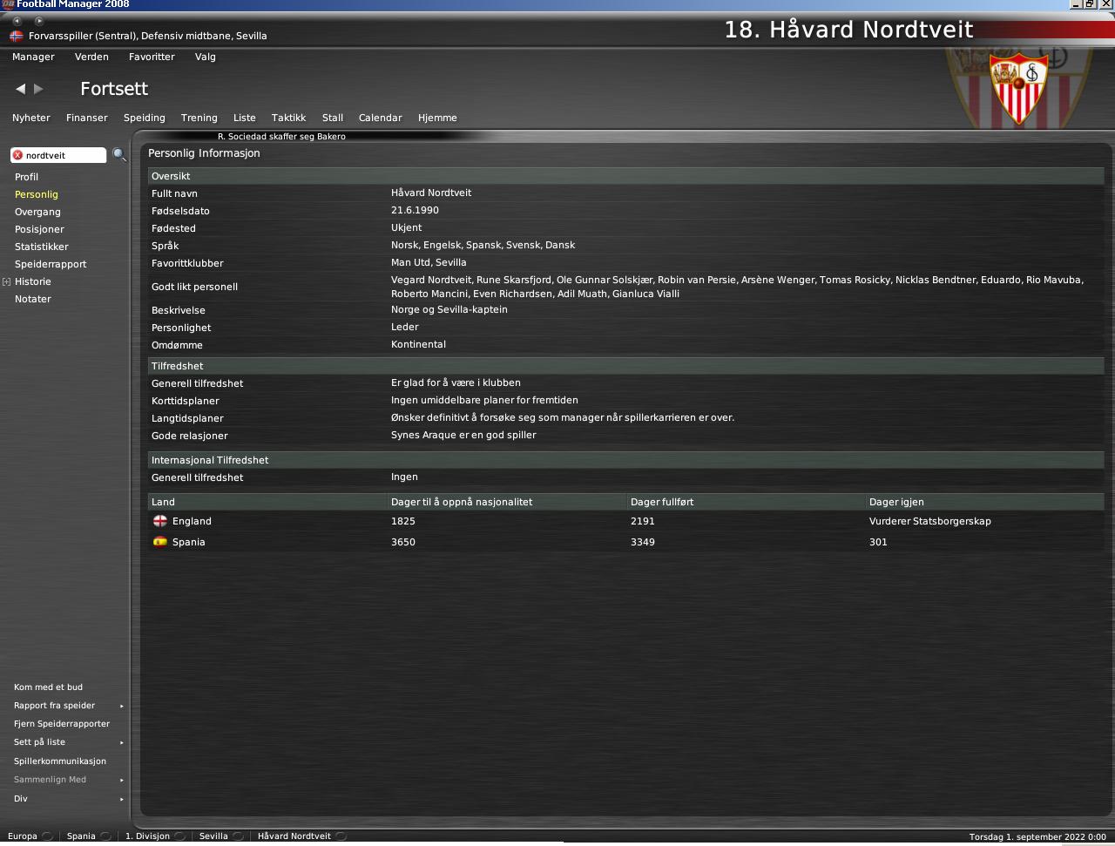Go to Finanser section

(x=87, y=118)
